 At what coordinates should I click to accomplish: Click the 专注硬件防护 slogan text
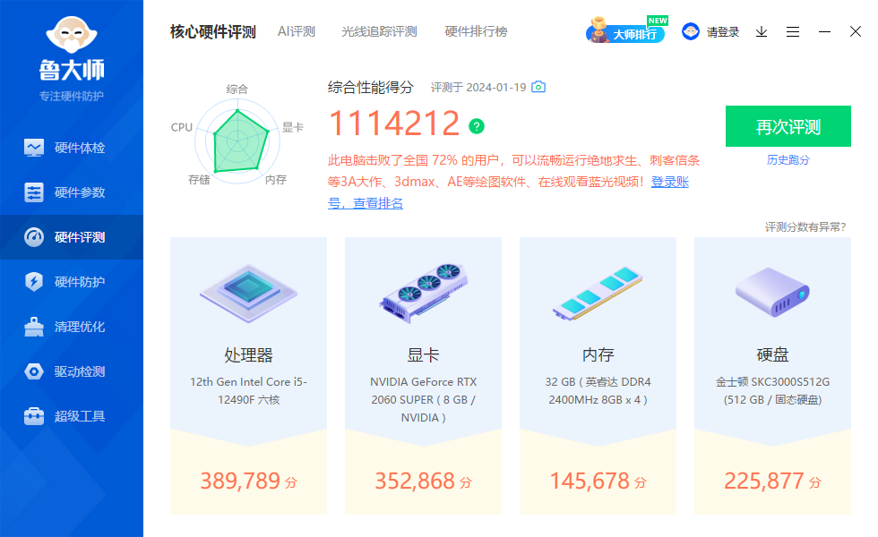(x=71, y=97)
